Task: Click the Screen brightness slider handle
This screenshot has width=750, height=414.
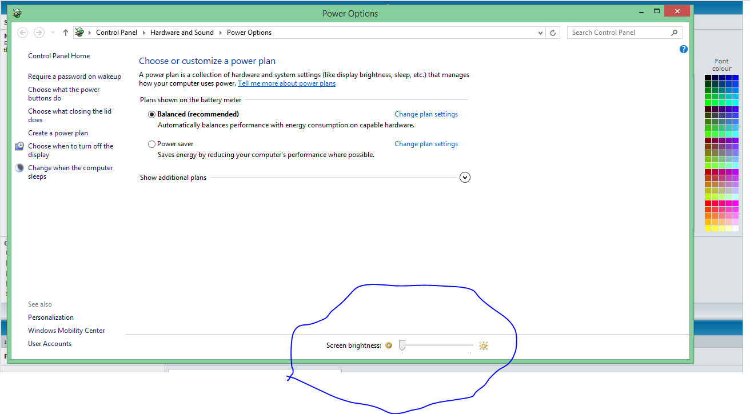Action: [402, 345]
